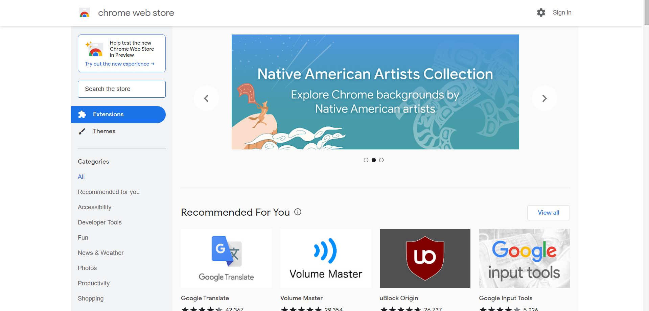Filter by the Accessibility category

point(94,207)
